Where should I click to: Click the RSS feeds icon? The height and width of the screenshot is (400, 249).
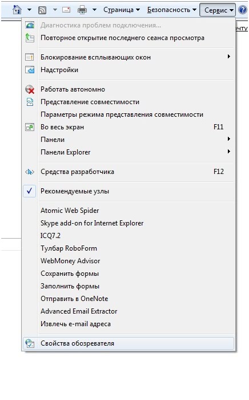click(x=42, y=10)
